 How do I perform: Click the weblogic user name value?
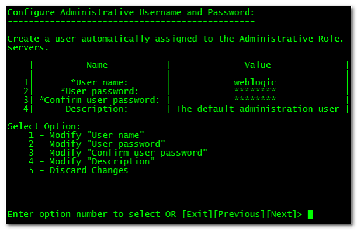coord(255,82)
